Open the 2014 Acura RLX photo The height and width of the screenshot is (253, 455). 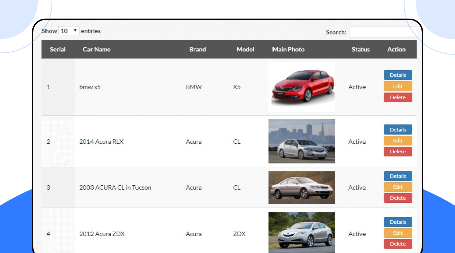(301, 141)
